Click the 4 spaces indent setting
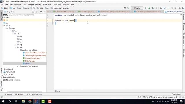 (160, 97)
